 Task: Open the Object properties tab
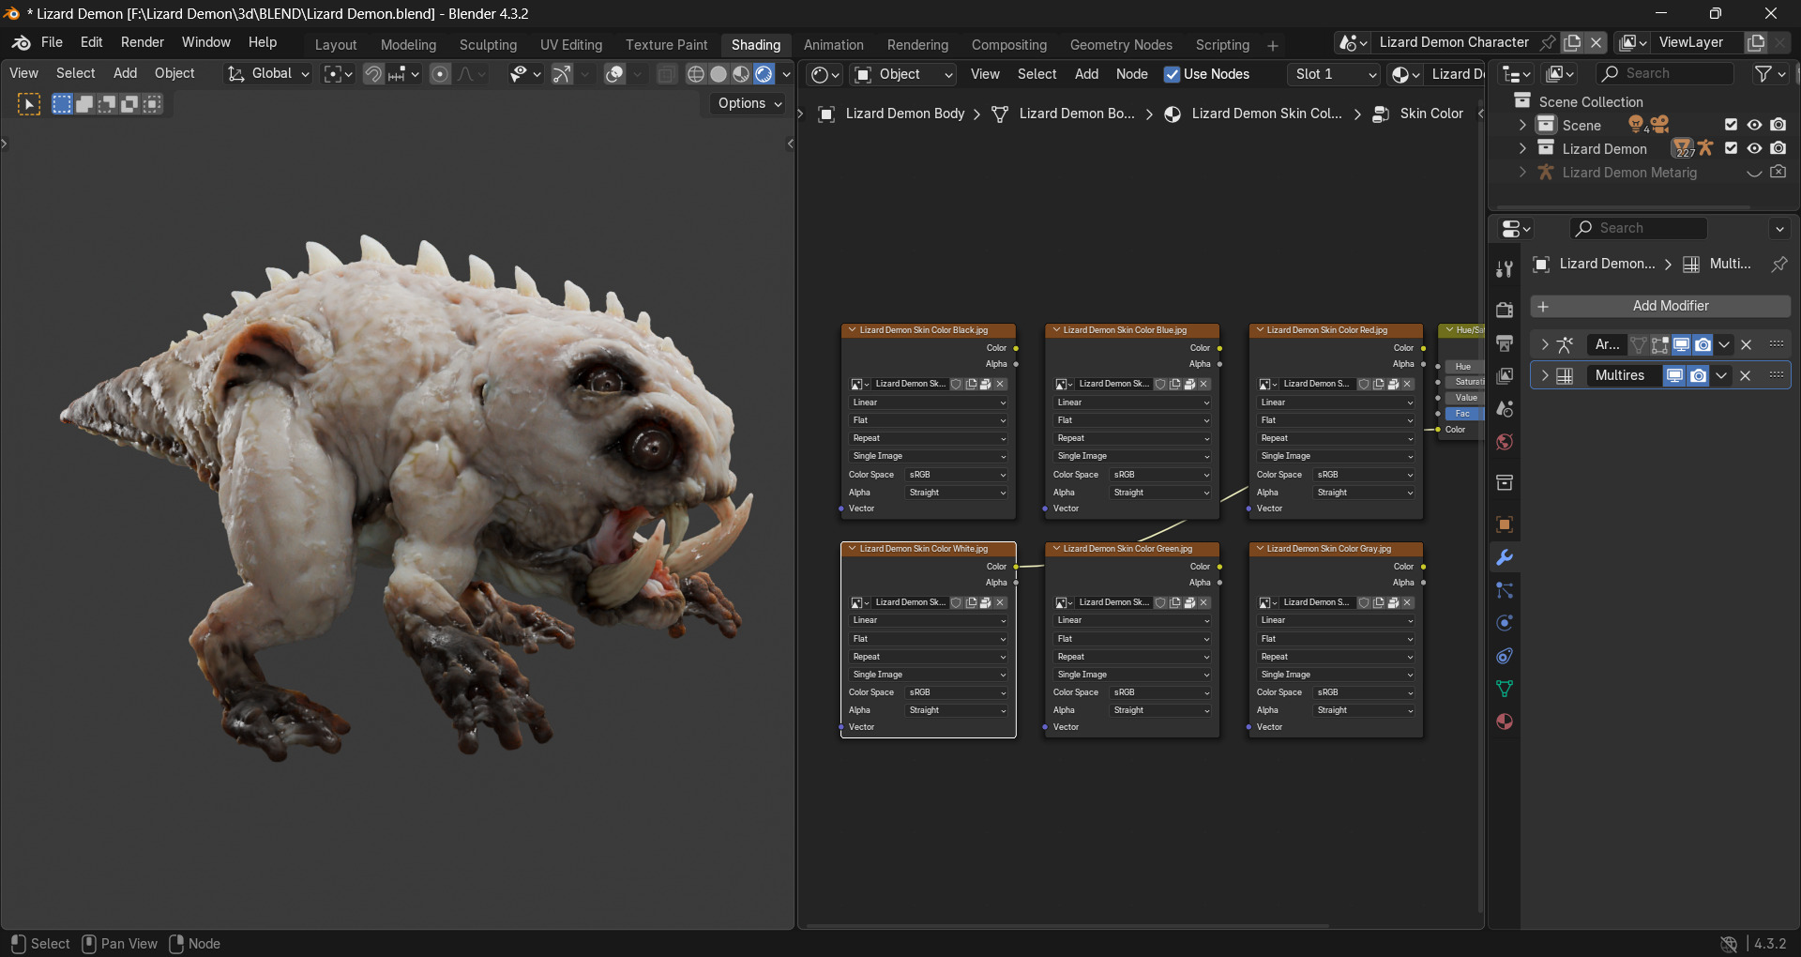coord(1505,524)
